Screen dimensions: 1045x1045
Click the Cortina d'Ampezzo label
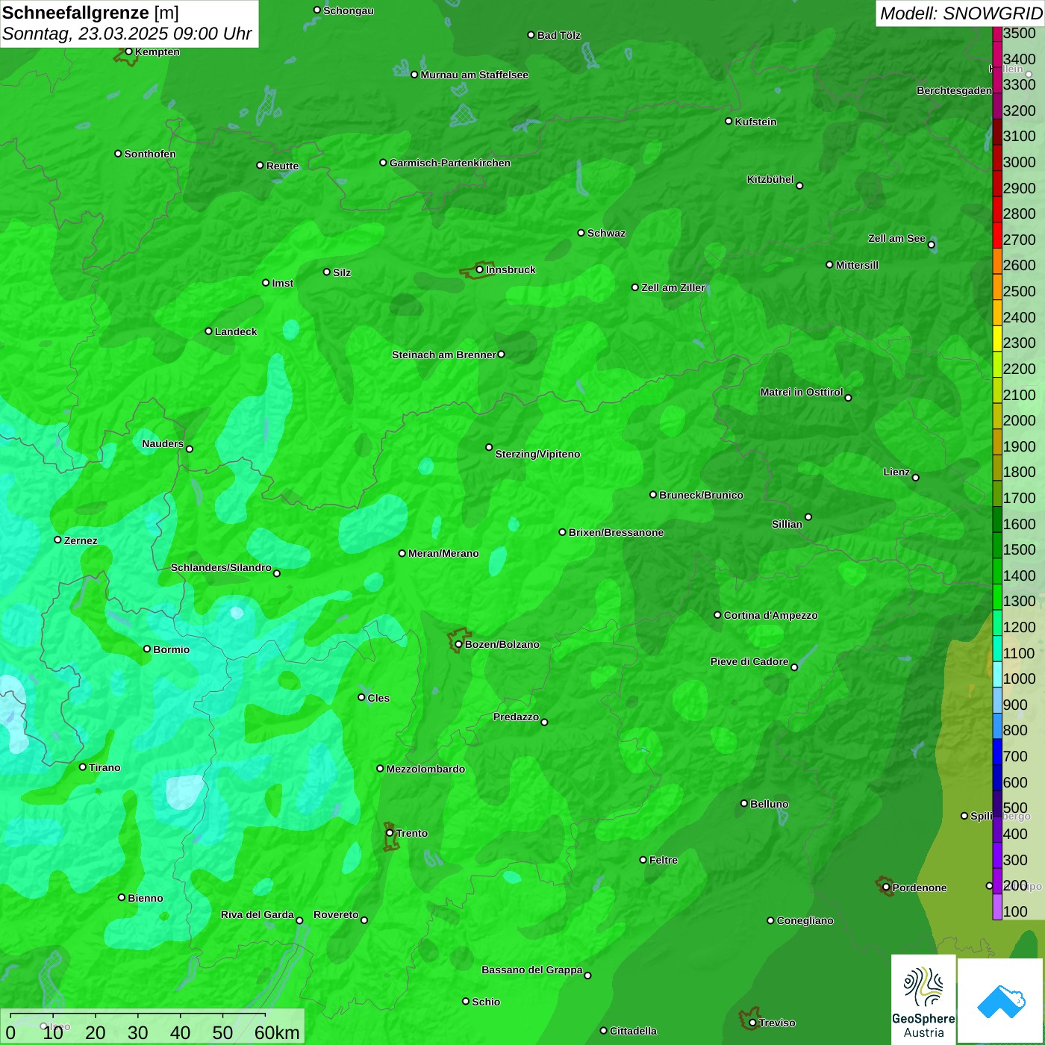(770, 615)
